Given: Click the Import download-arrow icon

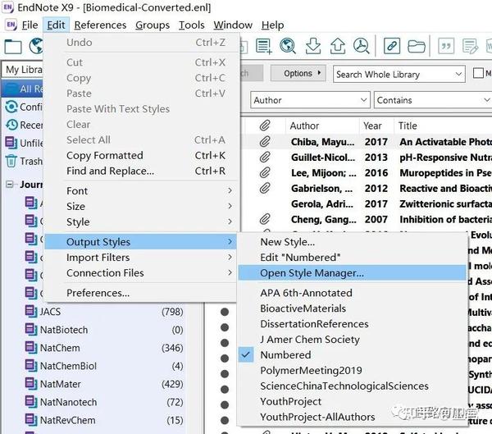Looking at the screenshot, I should pyautogui.click(x=313, y=46).
